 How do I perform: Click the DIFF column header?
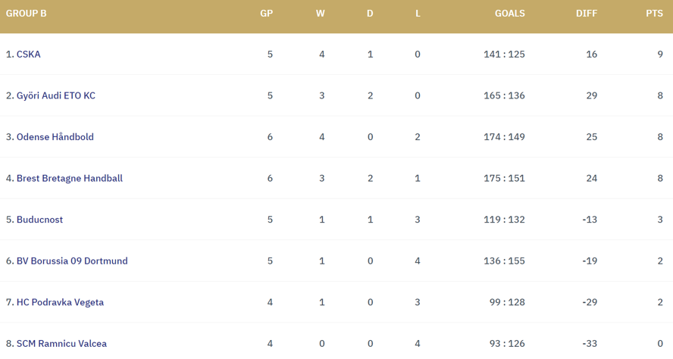586,14
